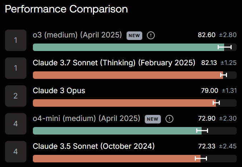Click the NEW badge on o4-mini (medium)
The width and height of the screenshot is (242, 167).
(x=153, y=119)
